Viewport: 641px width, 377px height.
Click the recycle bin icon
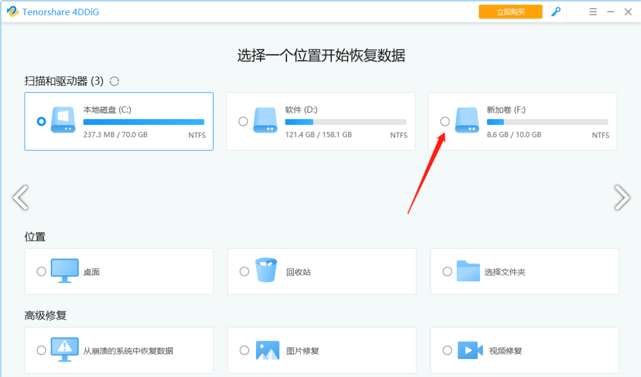(x=266, y=270)
